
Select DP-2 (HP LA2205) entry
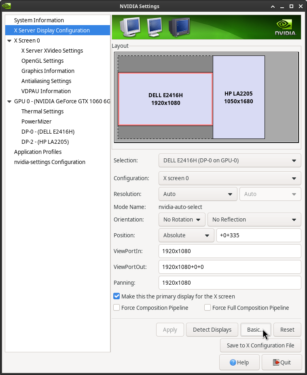tap(57, 142)
